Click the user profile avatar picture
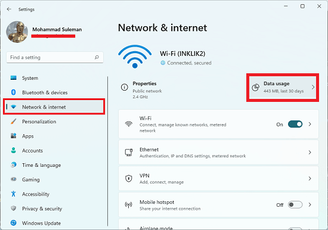328x230 pixels. 17,32
